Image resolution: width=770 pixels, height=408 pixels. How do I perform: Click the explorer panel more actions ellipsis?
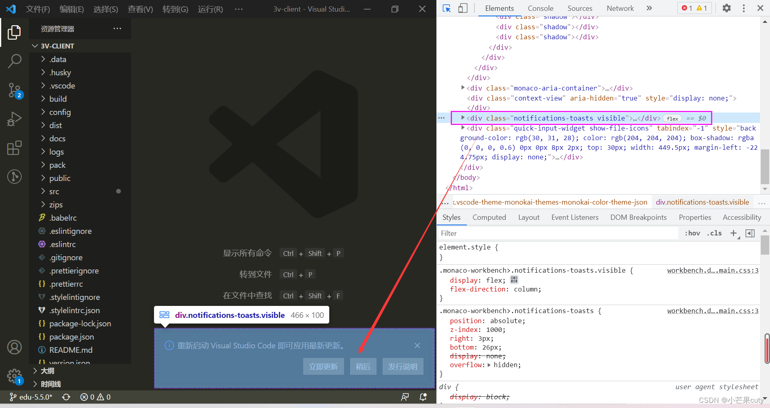117,28
